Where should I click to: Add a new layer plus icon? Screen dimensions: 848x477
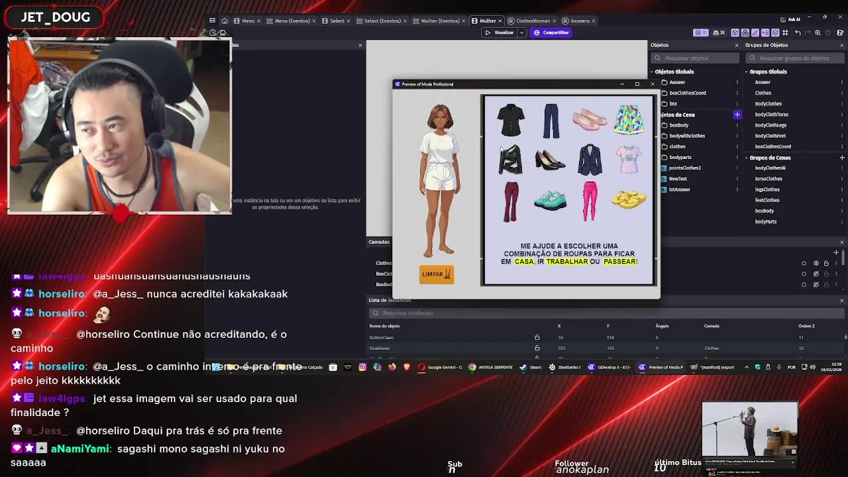836,252
